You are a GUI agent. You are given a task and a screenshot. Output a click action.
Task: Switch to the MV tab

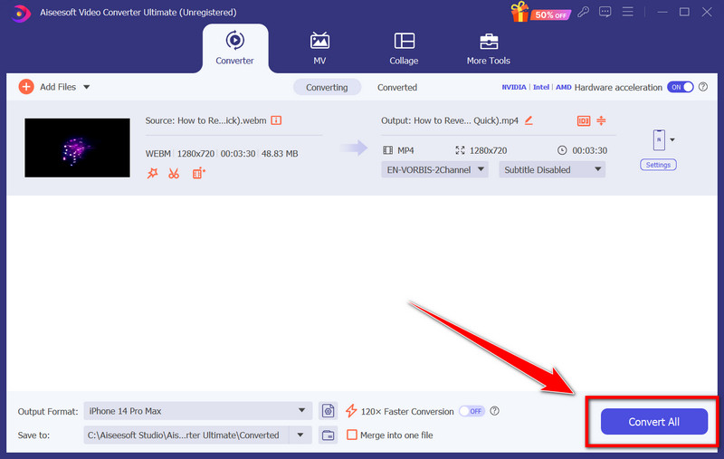tap(319, 49)
